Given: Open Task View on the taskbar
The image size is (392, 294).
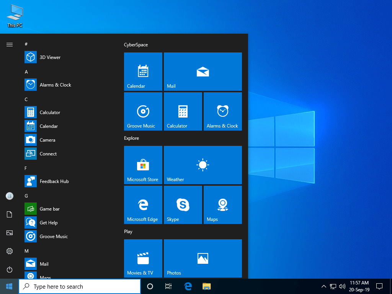Looking at the screenshot, I should tap(168, 286).
